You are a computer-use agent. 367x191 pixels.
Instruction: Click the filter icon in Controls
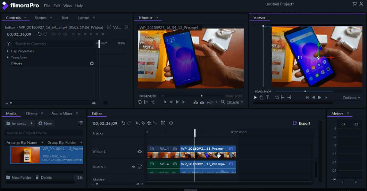click(9, 44)
